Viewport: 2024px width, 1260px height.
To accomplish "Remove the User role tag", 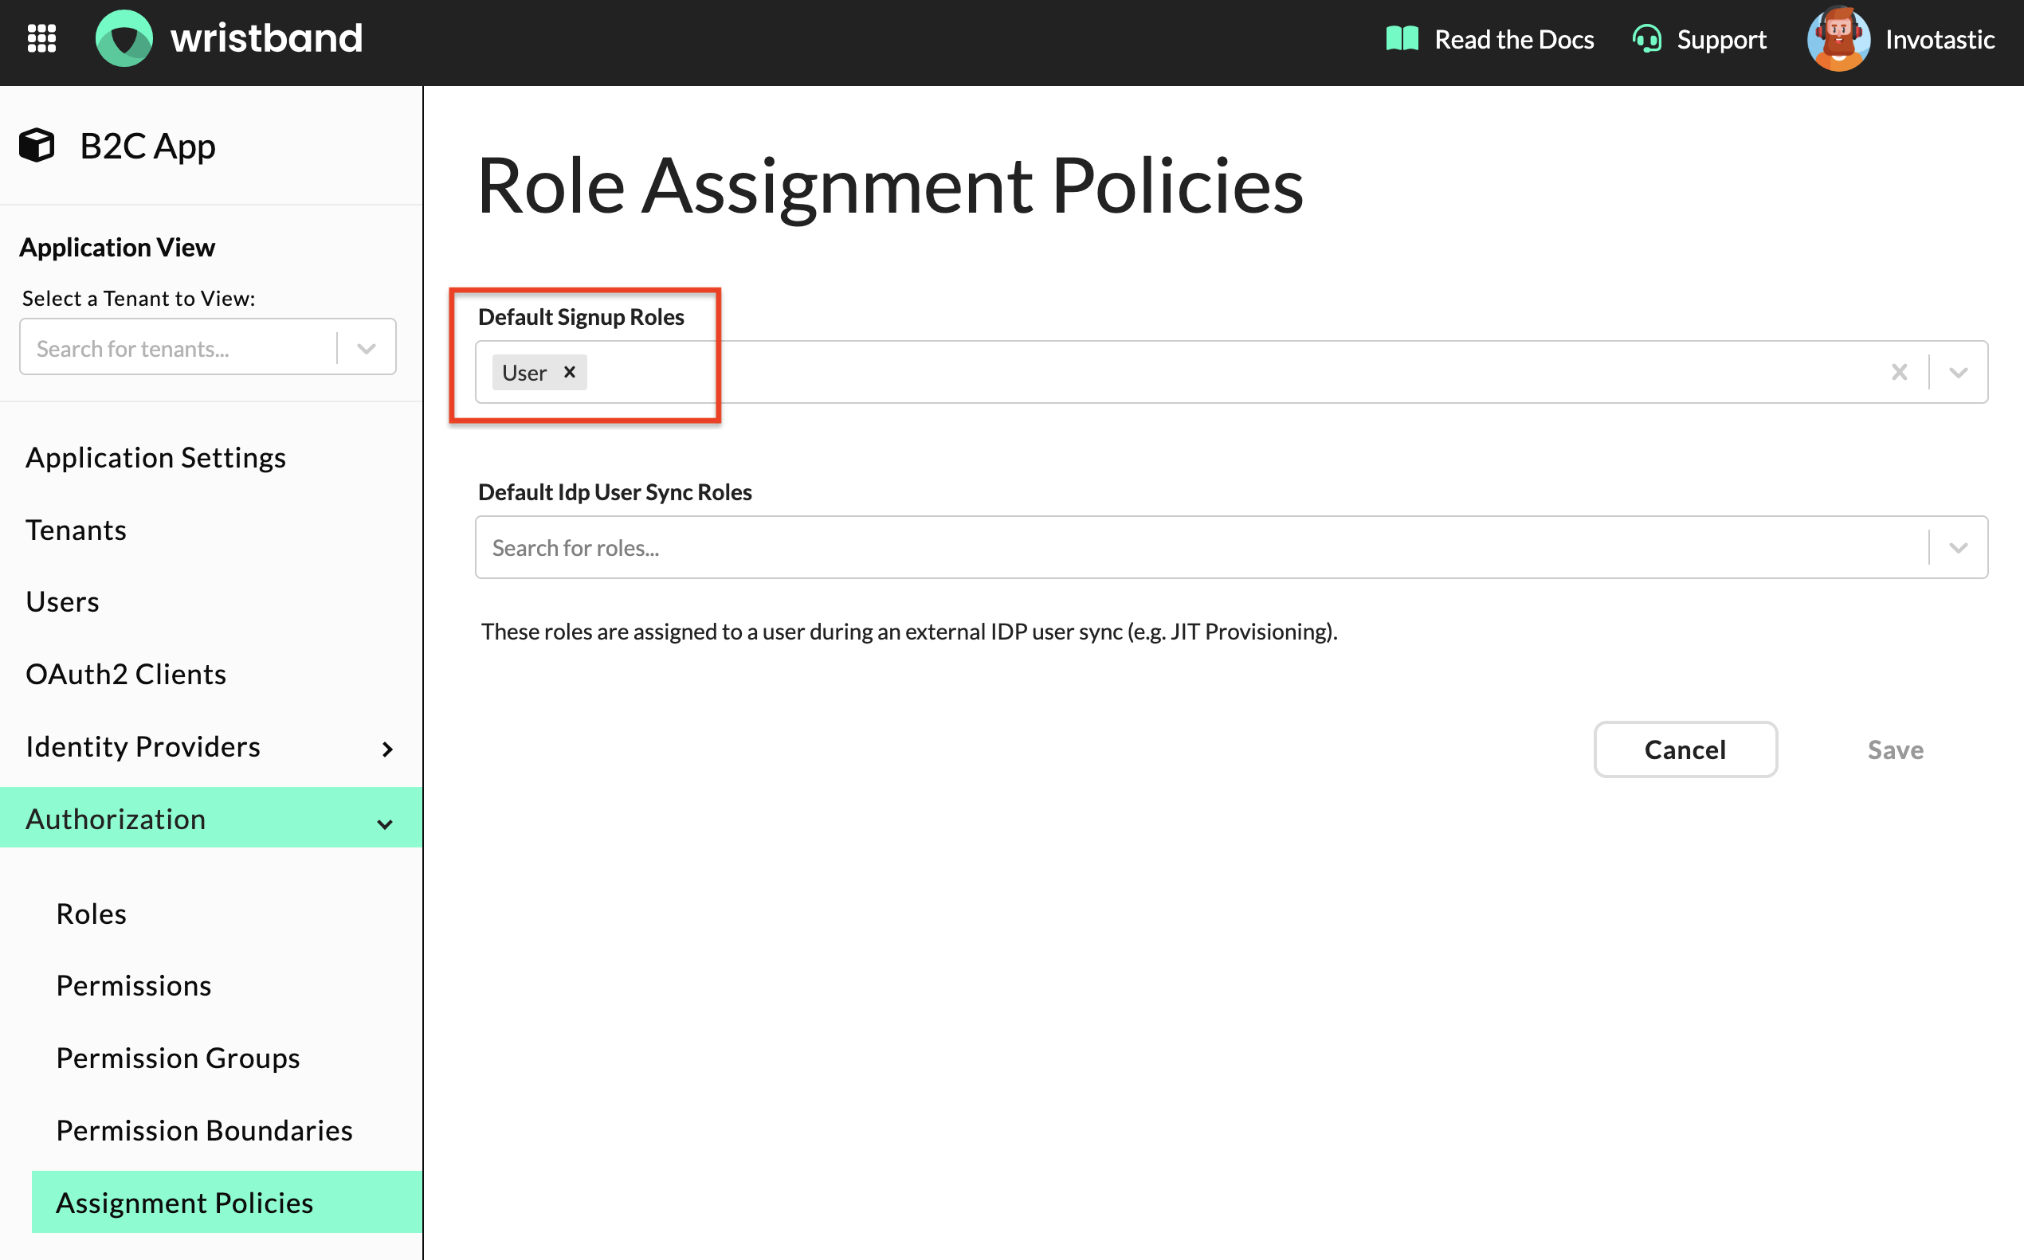I will [x=570, y=372].
